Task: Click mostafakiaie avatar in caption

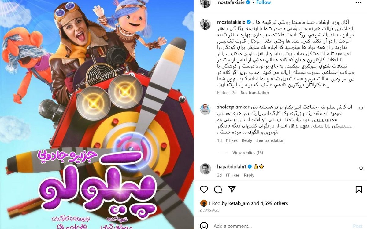Action: 205,24
